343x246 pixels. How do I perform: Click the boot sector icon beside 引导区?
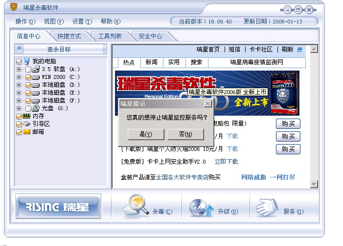(26, 124)
